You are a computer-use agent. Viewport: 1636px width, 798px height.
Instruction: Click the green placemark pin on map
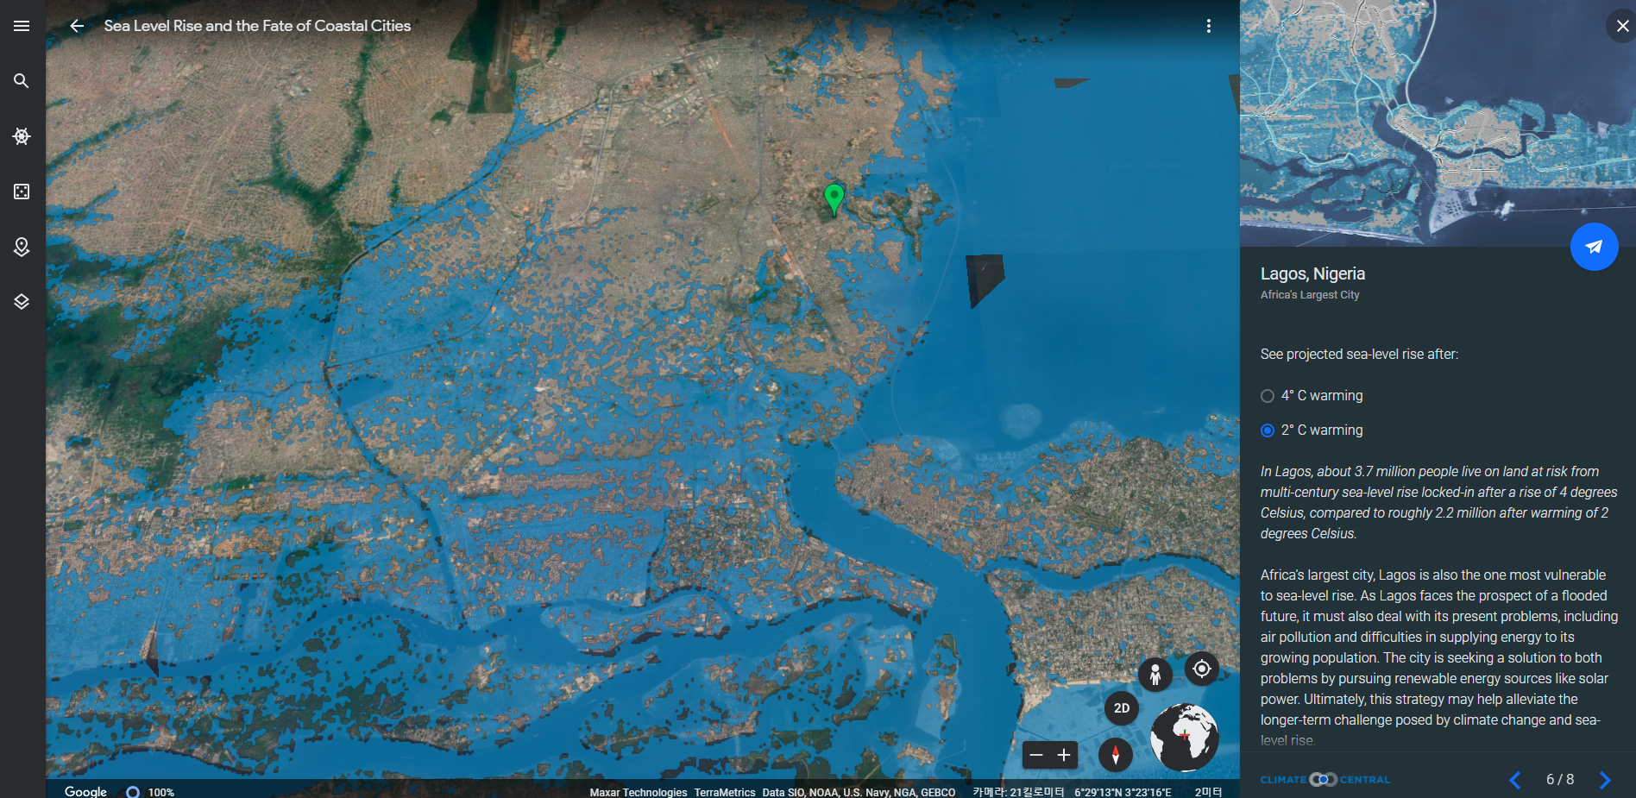834,198
